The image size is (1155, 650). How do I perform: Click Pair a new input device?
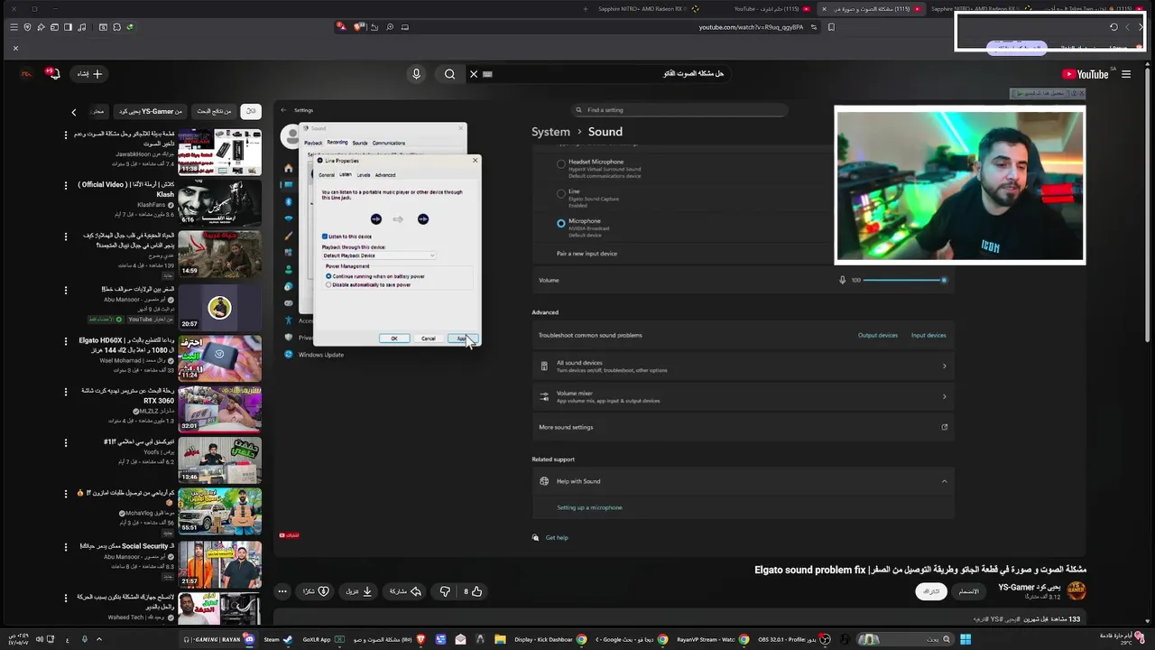point(587,254)
